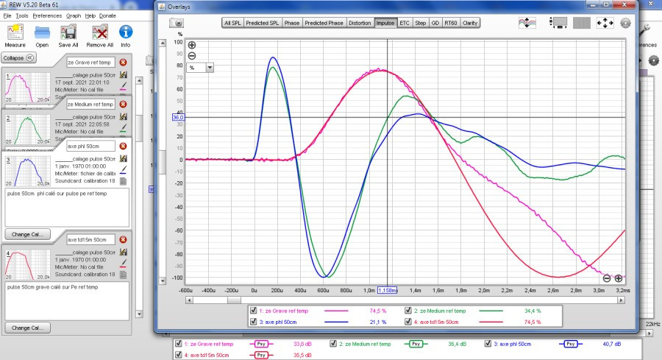Capture the overlay graph with the camera icon

click(x=176, y=23)
